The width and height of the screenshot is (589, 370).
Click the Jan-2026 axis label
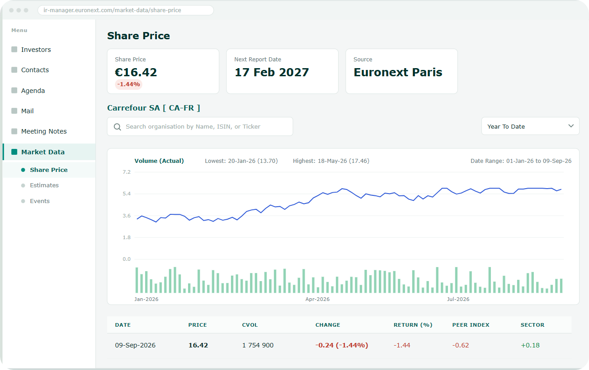point(146,299)
